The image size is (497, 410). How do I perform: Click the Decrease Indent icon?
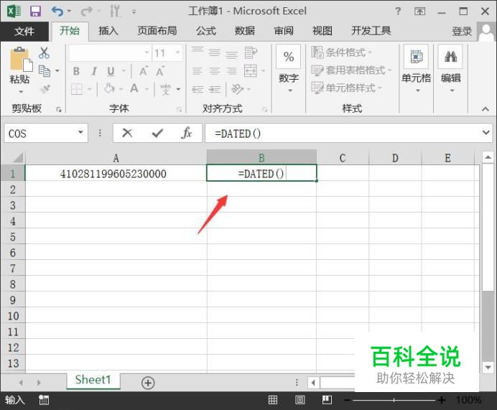coord(198,90)
